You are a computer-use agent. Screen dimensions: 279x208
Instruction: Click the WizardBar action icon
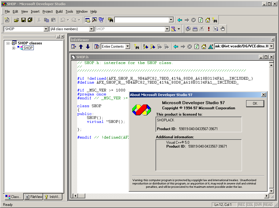173,29
